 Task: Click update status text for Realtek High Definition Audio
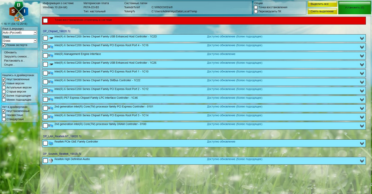[235, 159]
